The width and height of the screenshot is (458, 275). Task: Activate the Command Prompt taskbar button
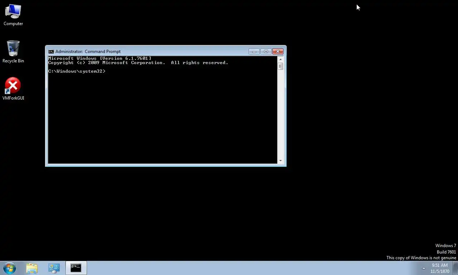(x=76, y=268)
